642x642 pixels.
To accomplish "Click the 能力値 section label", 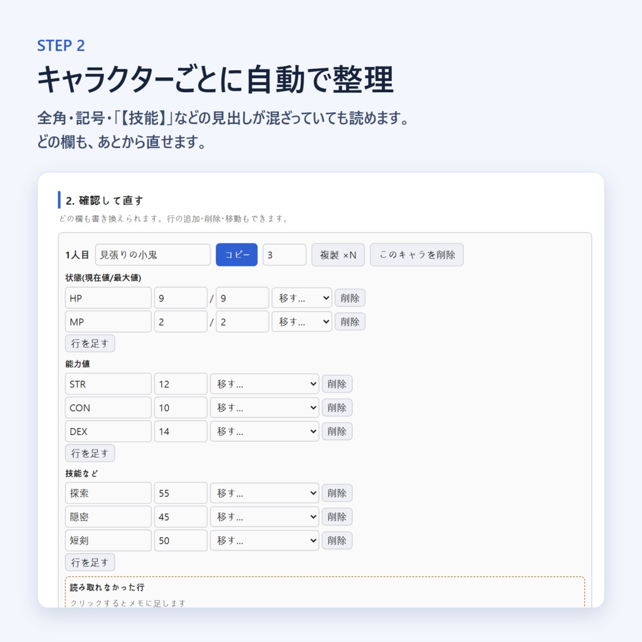I will (77, 364).
